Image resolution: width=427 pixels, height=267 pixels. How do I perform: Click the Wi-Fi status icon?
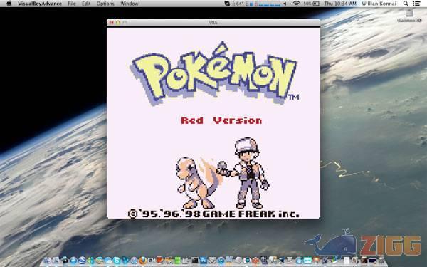(x=297, y=4)
